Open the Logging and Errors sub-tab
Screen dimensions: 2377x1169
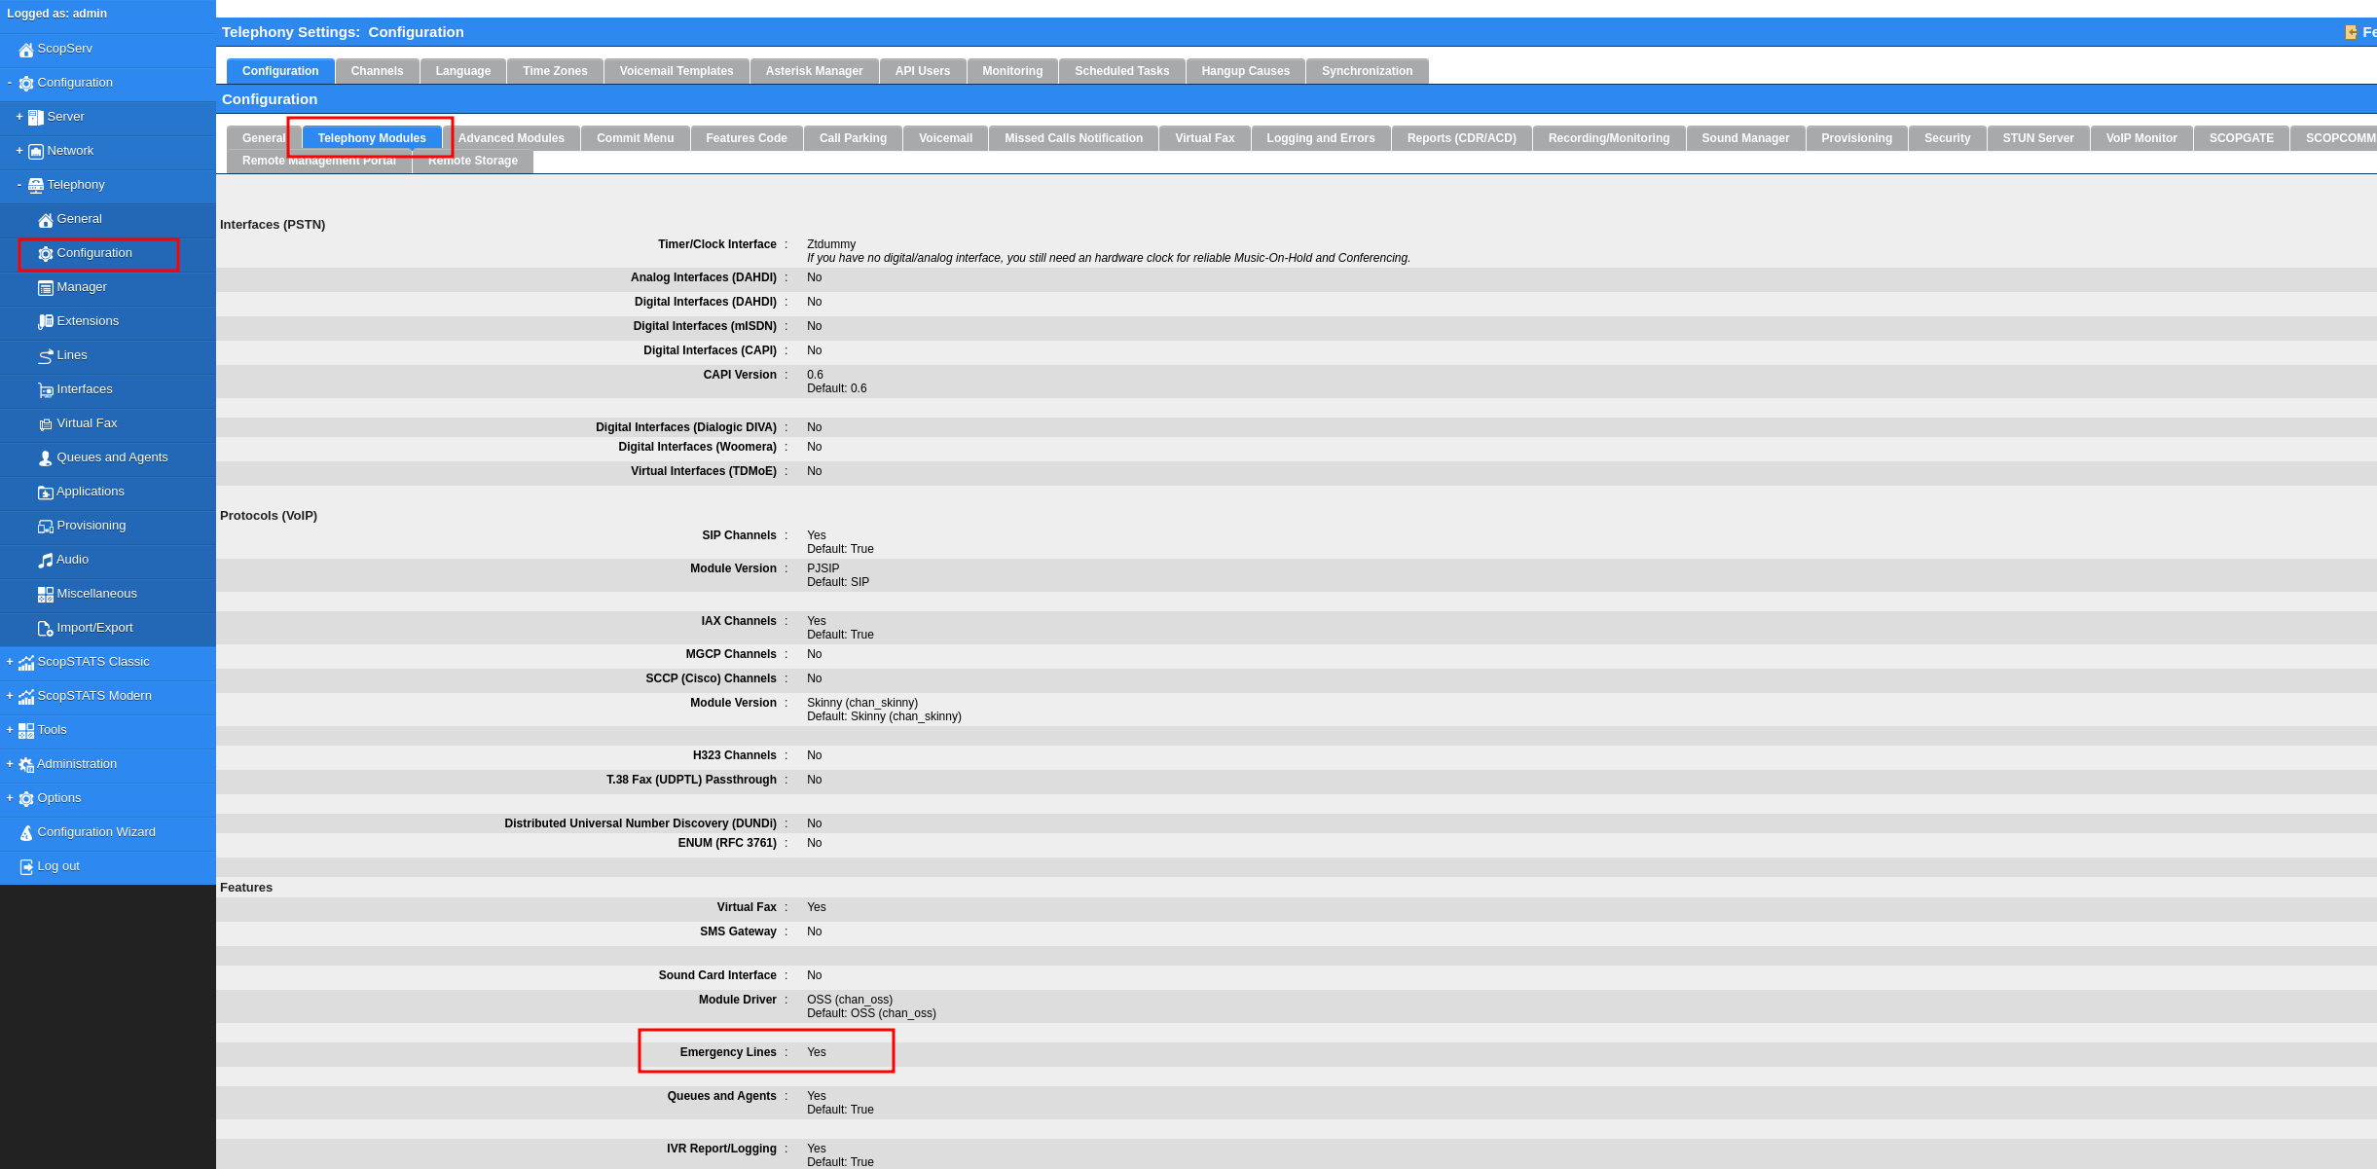1321,138
